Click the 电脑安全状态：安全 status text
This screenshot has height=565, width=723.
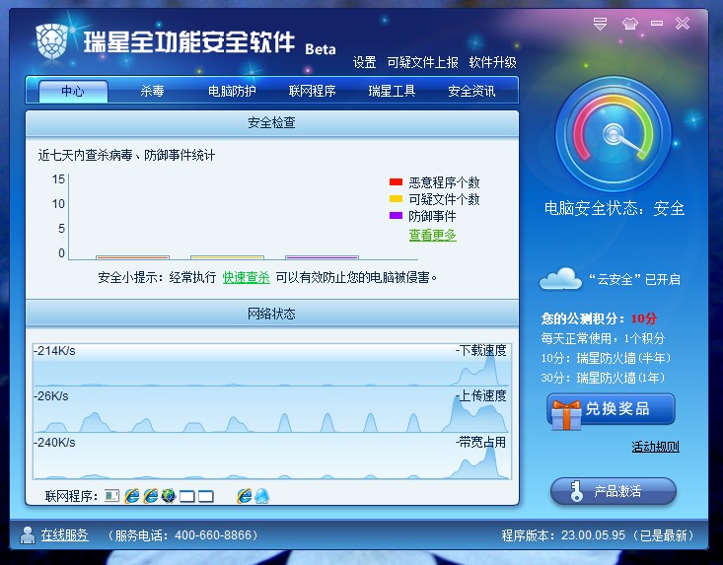pyautogui.click(x=615, y=208)
